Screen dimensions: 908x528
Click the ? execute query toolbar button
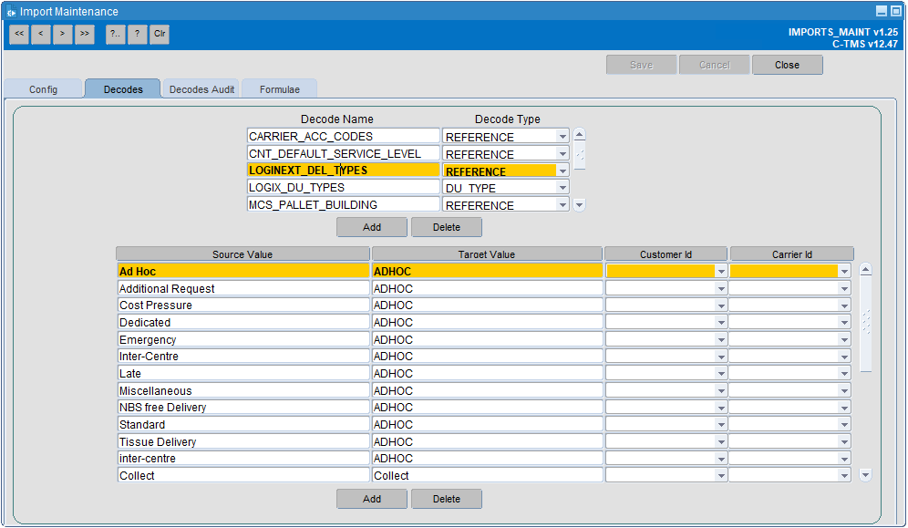click(138, 34)
